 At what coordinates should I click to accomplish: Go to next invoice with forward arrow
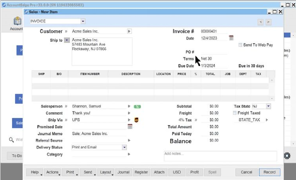[x=268, y=22]
